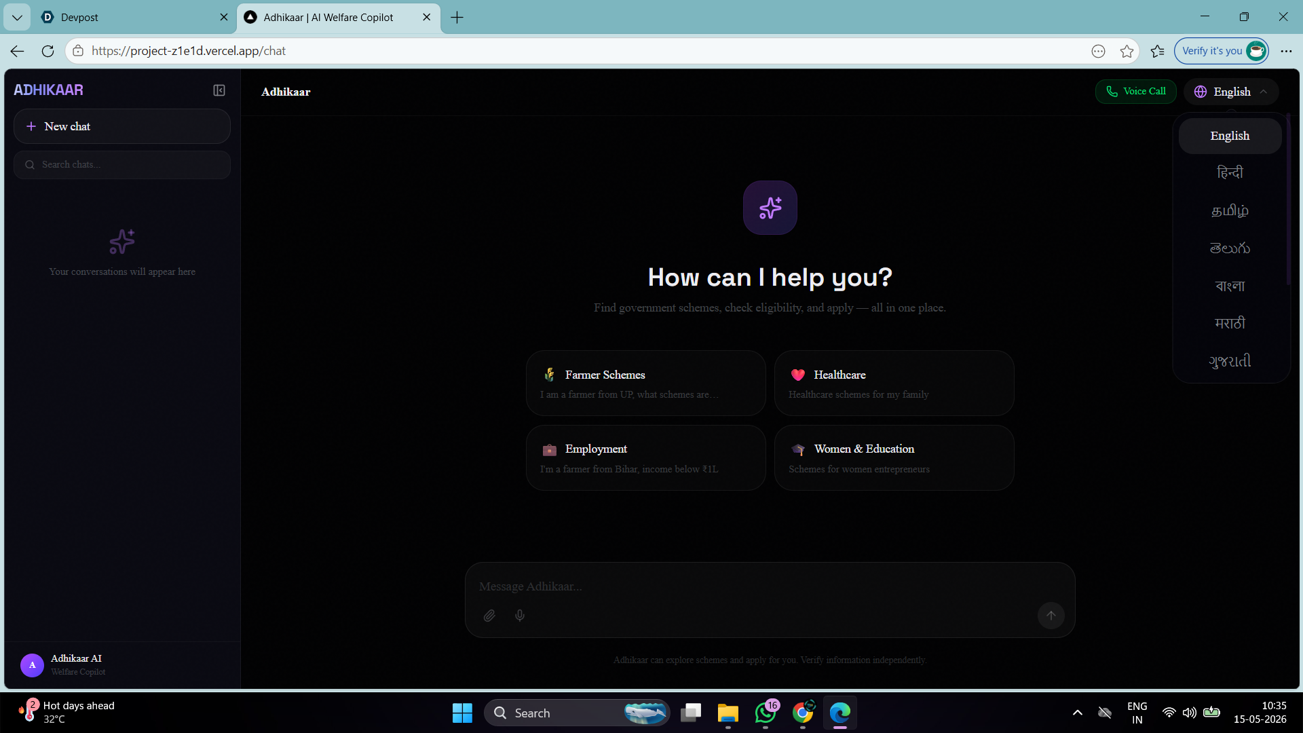Click the globe icon beside English
The width and height of the screenshot is (1303, 733).
(1201, 92)
